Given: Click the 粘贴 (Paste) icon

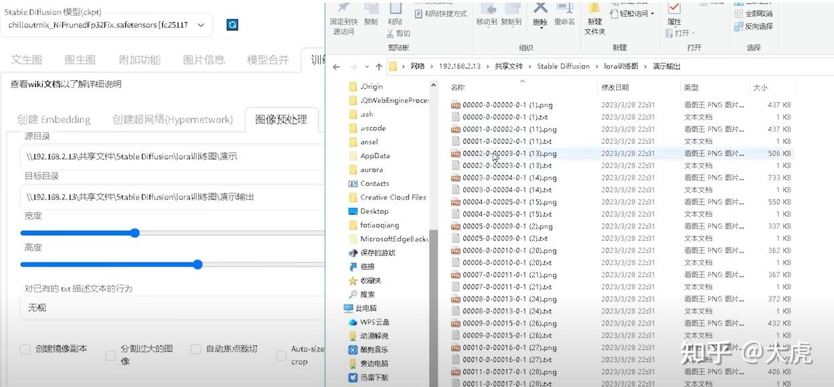Looking at the screenshot, I should click(x=396, y=15).
